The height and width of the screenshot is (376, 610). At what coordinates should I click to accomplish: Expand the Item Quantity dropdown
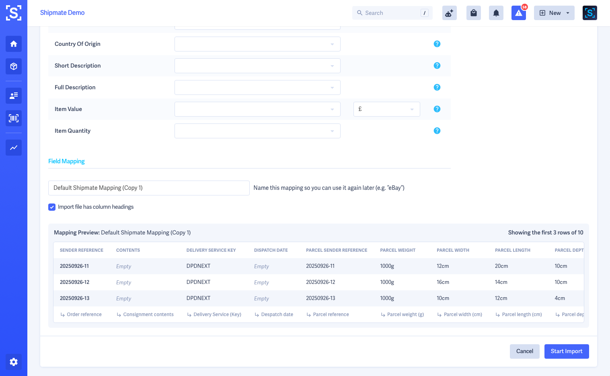257,131
